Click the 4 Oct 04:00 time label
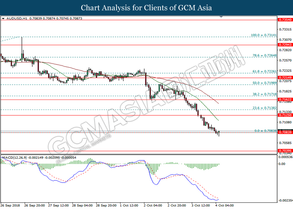Screen dimensions: 293x209 pos(224,206)
